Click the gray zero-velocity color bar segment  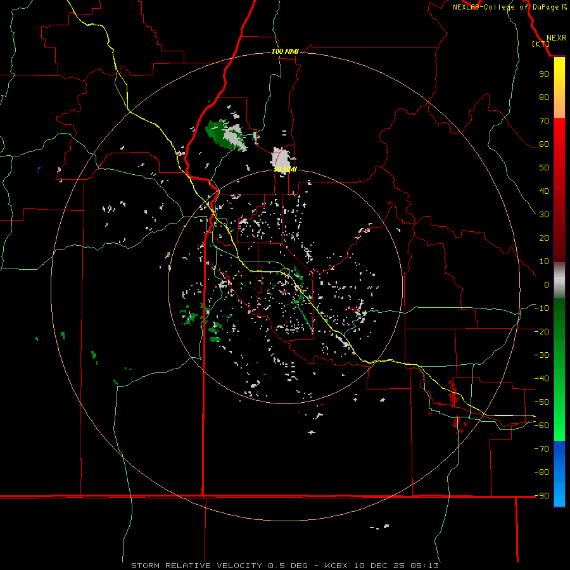[x=559, y=281]
